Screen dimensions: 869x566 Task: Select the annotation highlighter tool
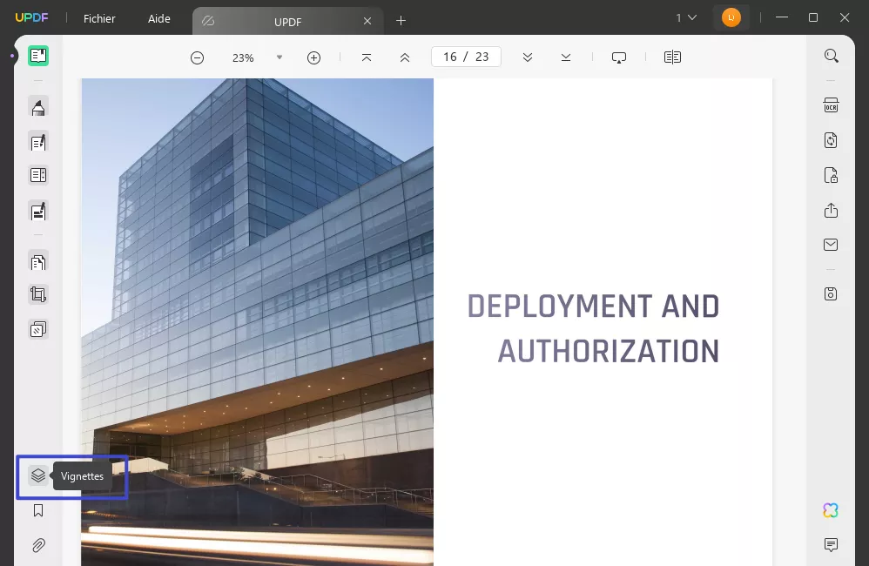(38, 106)
